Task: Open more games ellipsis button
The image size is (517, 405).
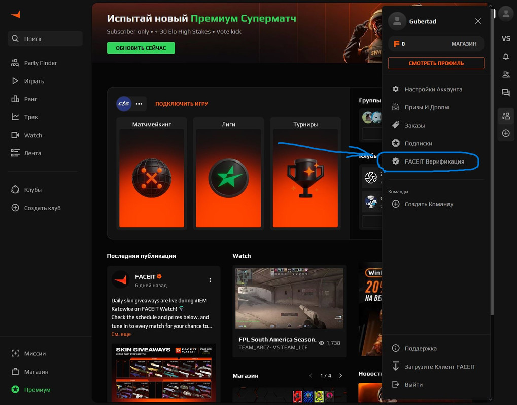Action: coord(139,104)
